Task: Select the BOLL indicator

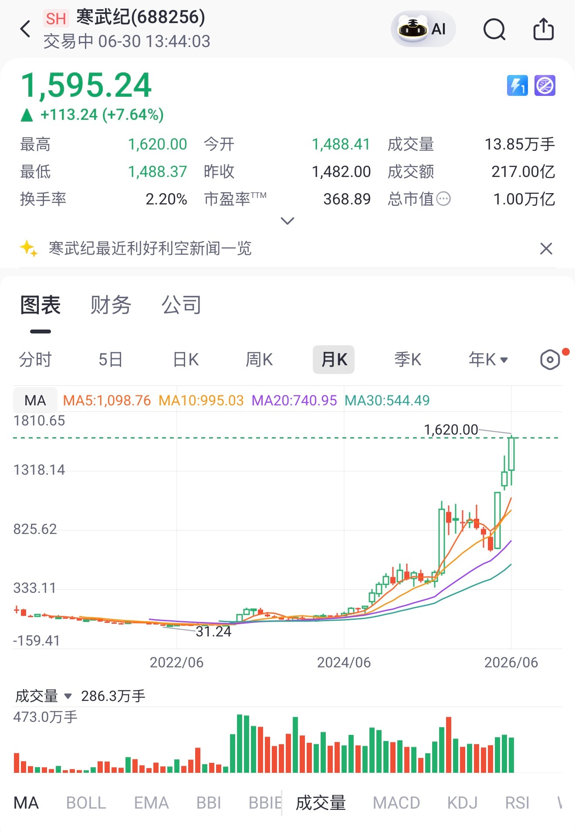Action: (x=86, y=802)
